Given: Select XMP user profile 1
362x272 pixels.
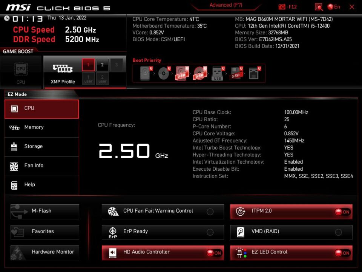Looking at the screenshot, I should click(x=88, y=79).
